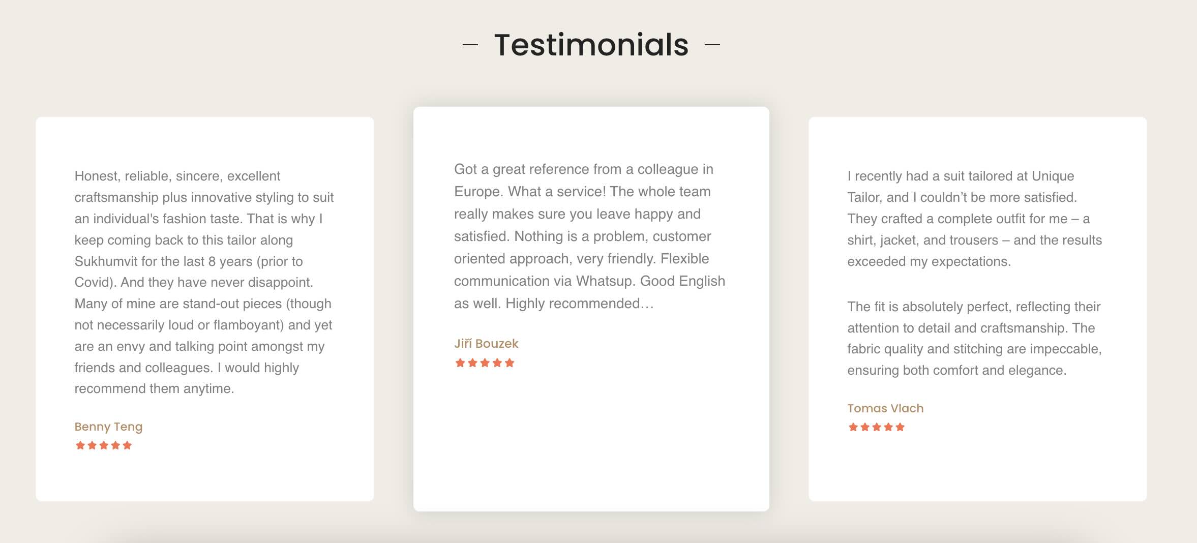The width and height of the screenshot is (1197, 543).
Task: Click Benny Teng's testimonial text
Action: (x=203, y=282)
